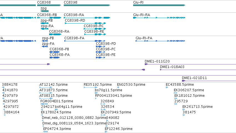Click the AT12142.5prime EST label
This screenshot has width=236, height=133.
(x=54, y=85)
